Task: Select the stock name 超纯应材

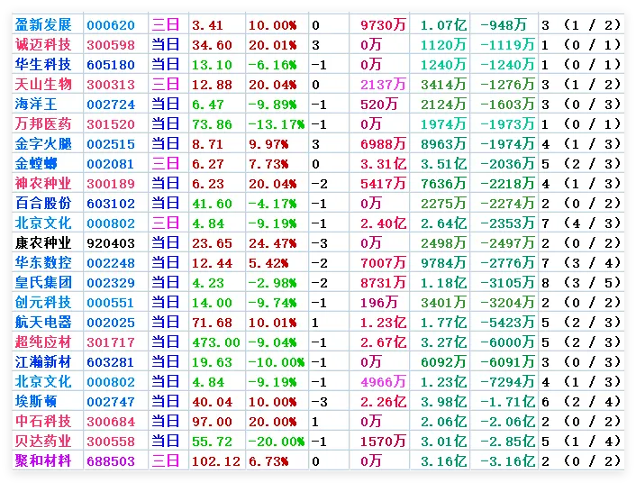Action: click(x=43, y=342)
